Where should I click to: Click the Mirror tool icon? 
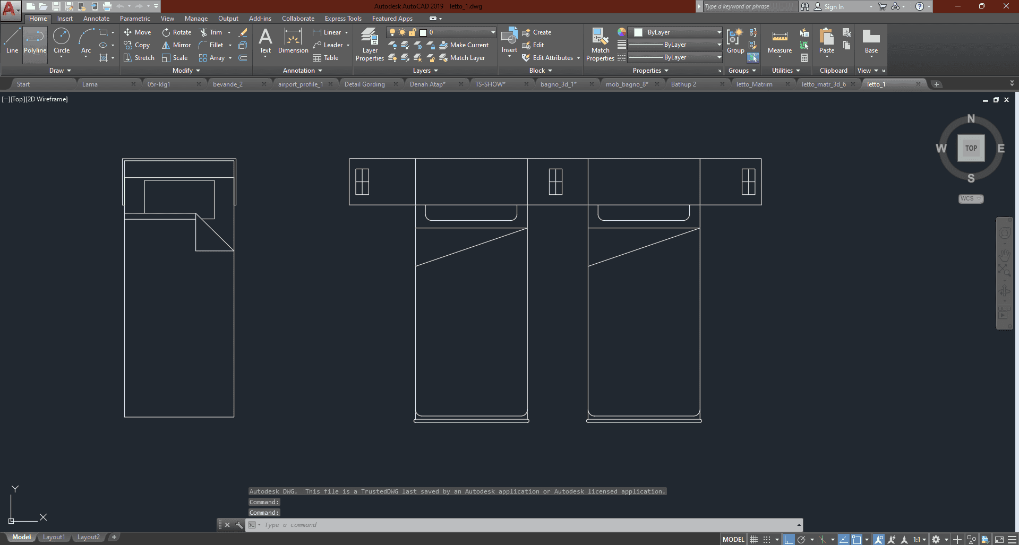pos(166,45)
